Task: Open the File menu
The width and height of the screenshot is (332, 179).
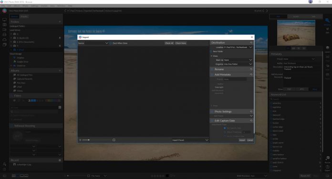Action: [x=3, y=6]
